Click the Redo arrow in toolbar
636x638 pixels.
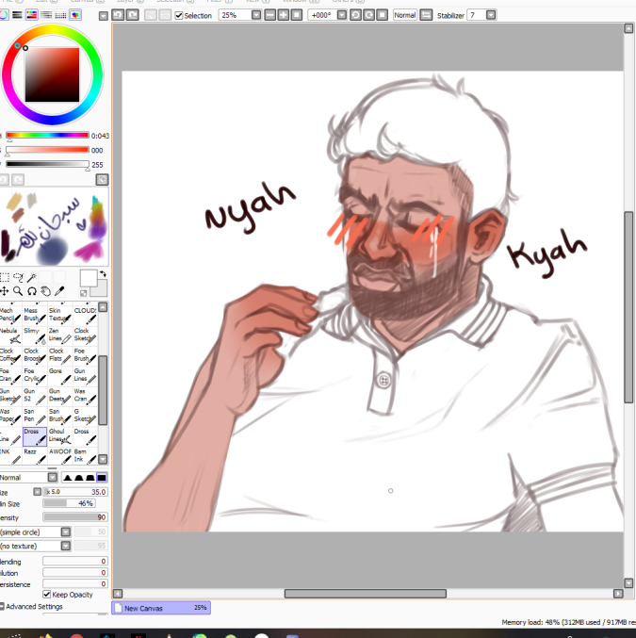coord(133,15)
